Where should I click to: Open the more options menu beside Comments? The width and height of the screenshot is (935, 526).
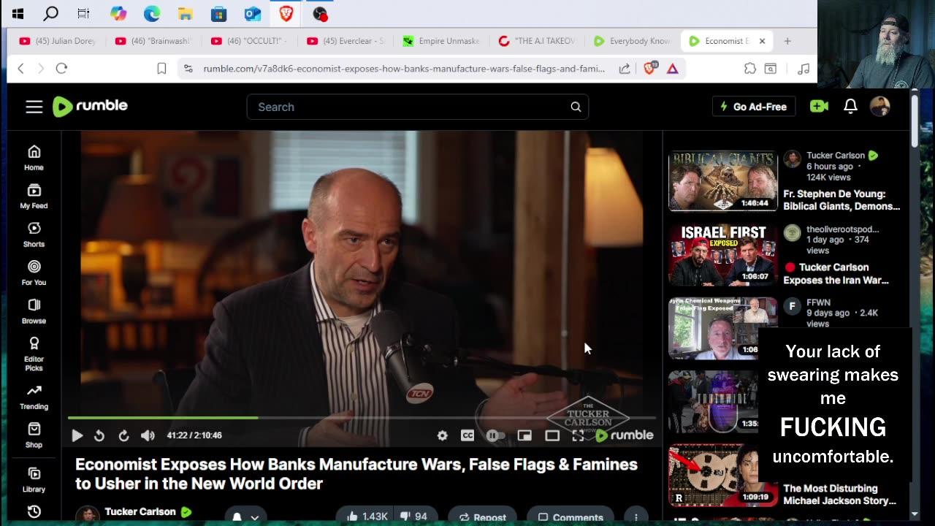coord(636,517)
